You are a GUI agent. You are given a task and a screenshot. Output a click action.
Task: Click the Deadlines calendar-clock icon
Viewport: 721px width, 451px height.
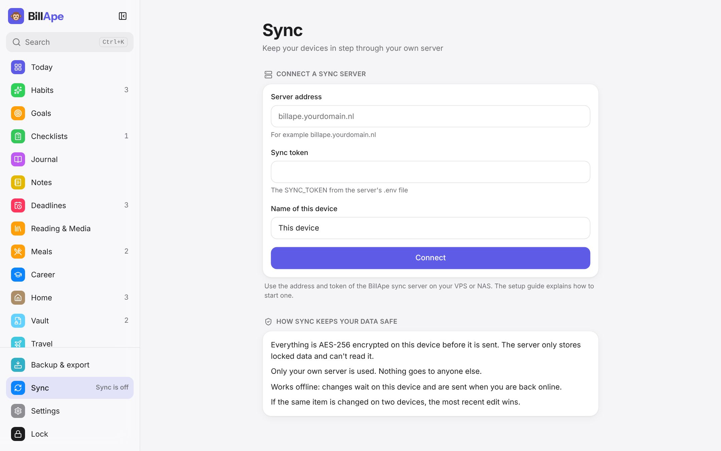18,205
